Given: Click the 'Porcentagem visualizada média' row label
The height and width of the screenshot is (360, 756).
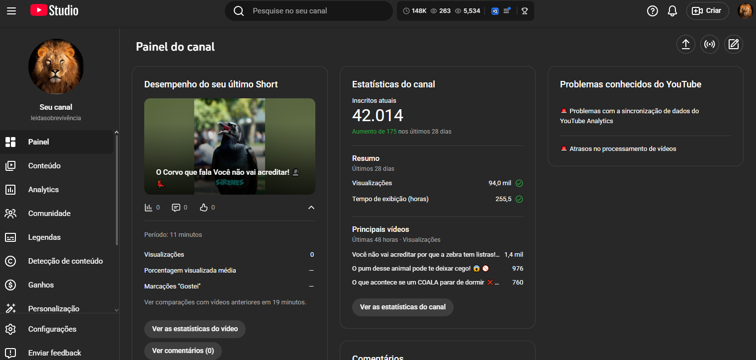Looking at the screenshot, I should 190,271.
